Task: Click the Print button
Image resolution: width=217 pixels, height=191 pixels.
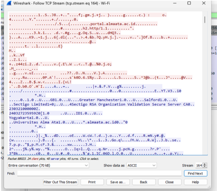Action: pyautogui.click(x=92, y=182)
